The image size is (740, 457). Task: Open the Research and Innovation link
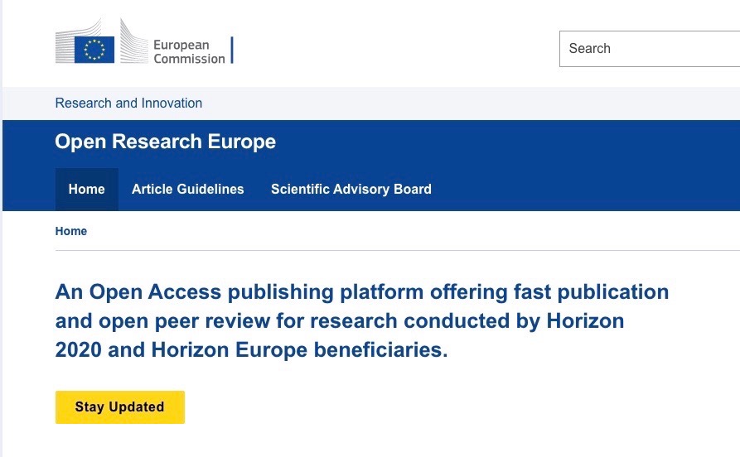point(128,103)
